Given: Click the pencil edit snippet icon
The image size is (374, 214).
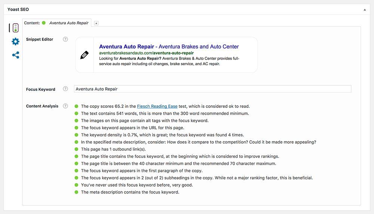Looking at the screenshot, I should click(85, 55).
